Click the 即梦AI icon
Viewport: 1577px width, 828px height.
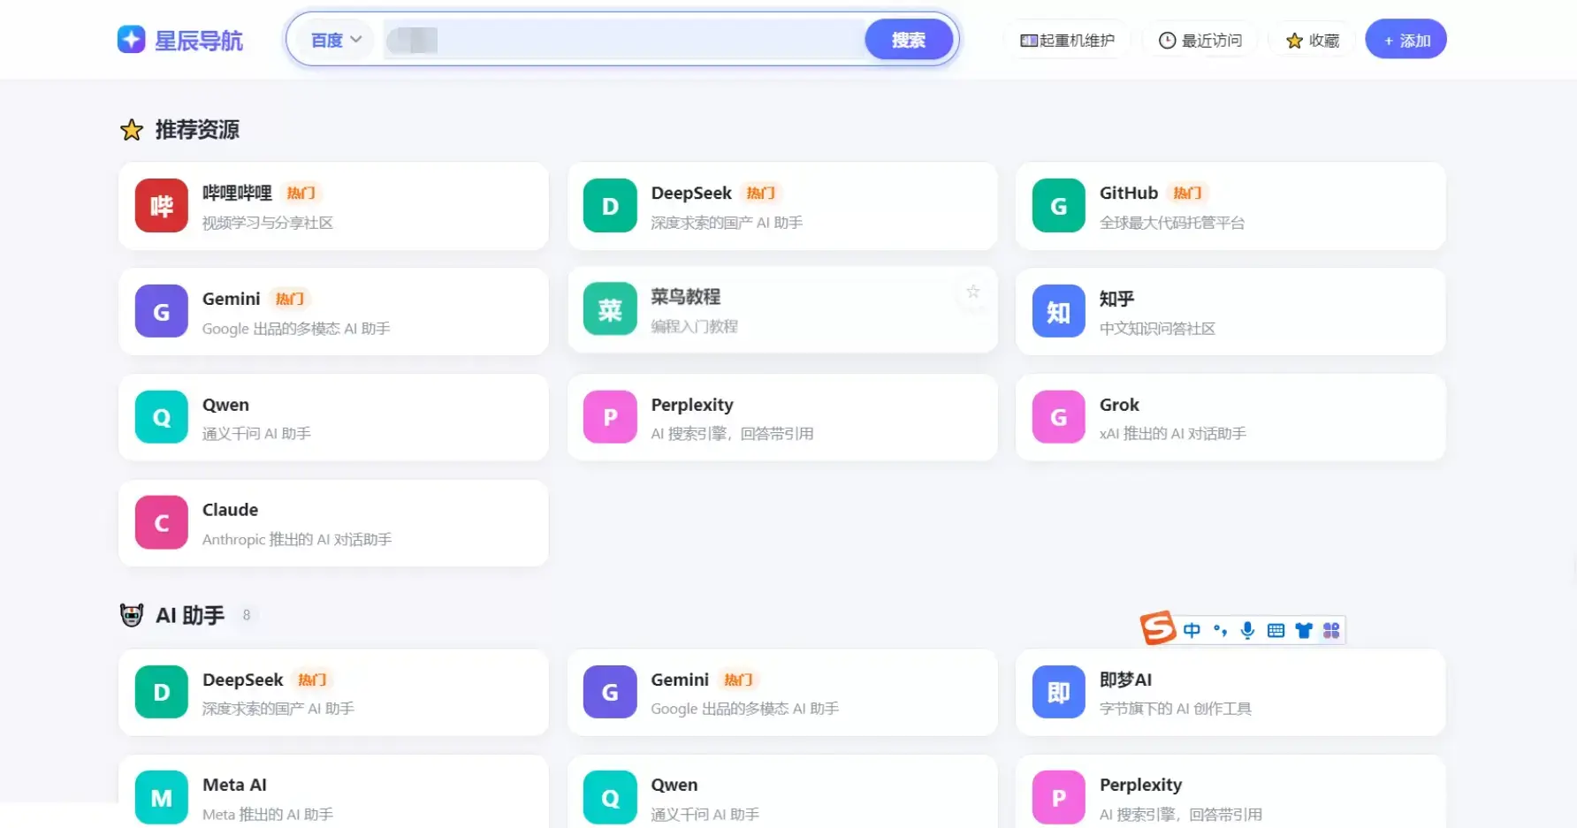[1058, 692]
